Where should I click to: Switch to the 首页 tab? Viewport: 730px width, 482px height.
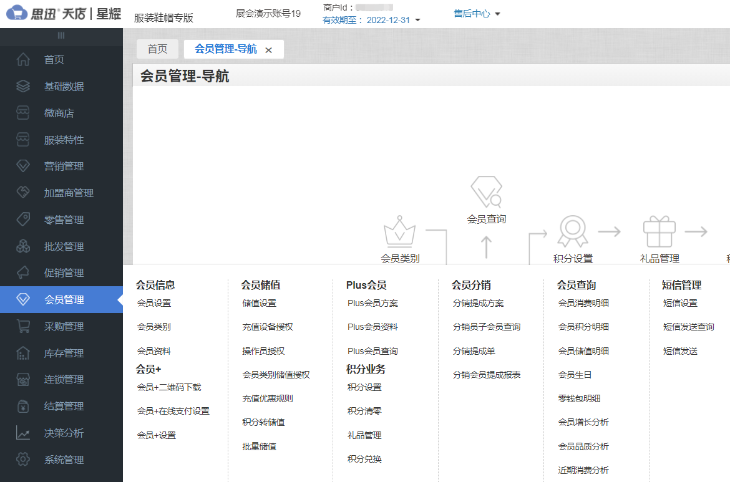click(x=158, y=49)
